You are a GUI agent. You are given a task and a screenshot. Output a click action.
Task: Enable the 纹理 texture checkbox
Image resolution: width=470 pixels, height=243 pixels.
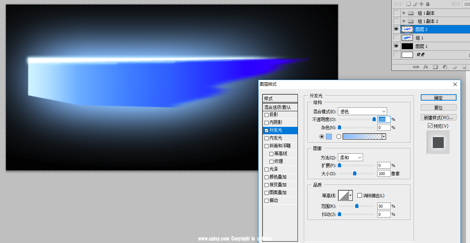coord(271,162)
